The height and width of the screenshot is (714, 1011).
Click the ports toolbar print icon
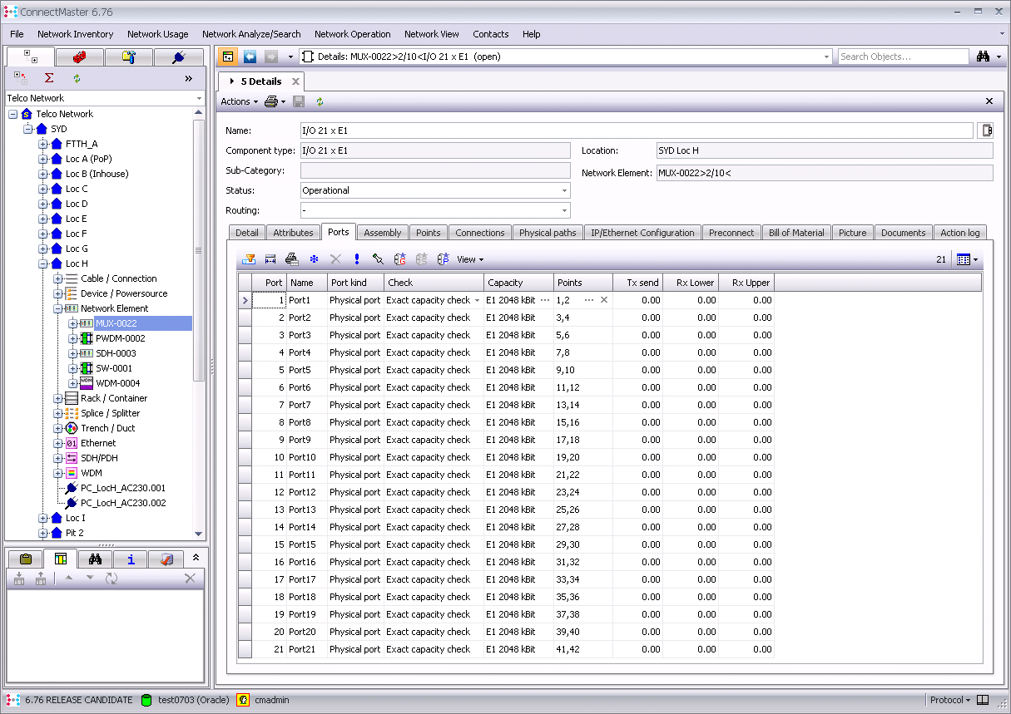pyautogui.click(x=292, y=259)
